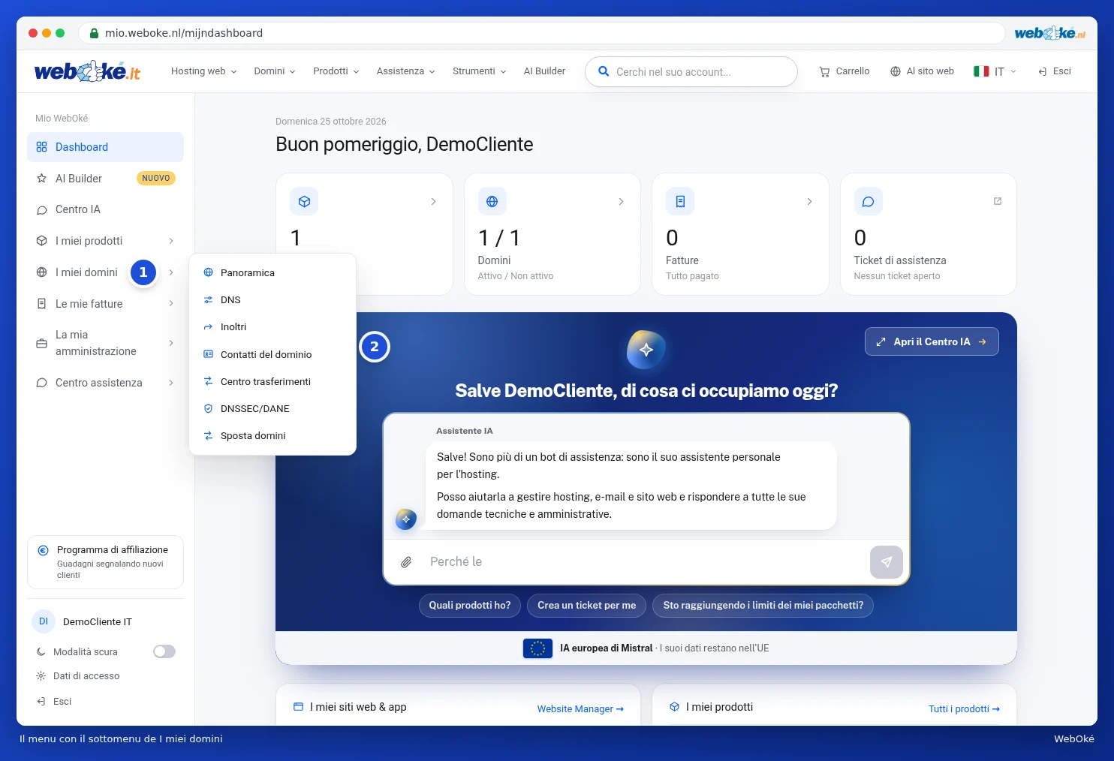Toggle the Modalità scura switch
Image resolution: width=1114 pixels, height=761 pixels.
(x=164, y=651)
